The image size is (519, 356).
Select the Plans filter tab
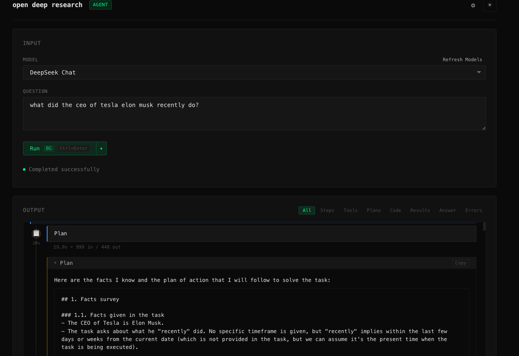click(x=374, y=210)
